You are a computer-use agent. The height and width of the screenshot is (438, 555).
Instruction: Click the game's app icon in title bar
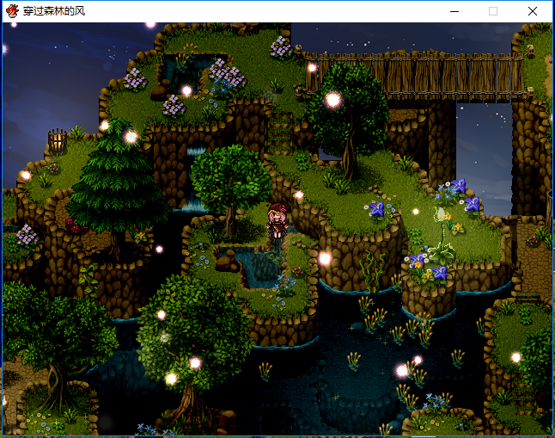pos(12,11)
